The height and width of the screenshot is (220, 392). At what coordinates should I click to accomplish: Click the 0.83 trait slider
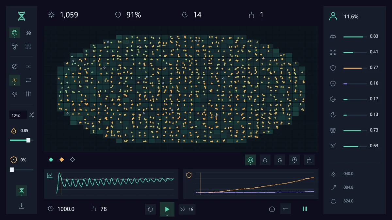(355, 37)
